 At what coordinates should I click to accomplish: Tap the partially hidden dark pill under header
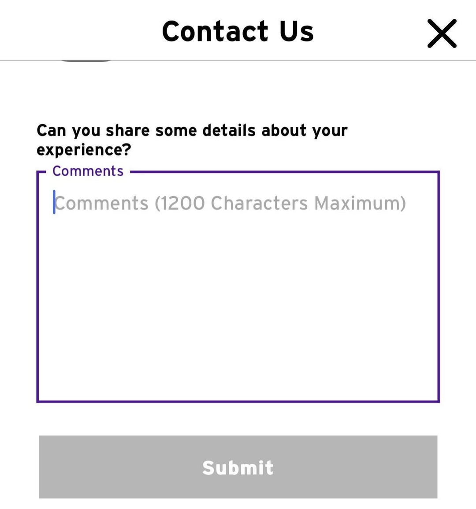(x=86, y=60)
